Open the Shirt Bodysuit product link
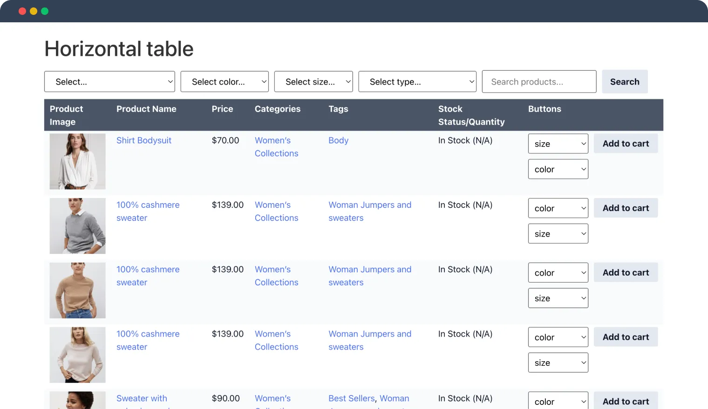This screenshot has height=409, width=708. [144, 140]
